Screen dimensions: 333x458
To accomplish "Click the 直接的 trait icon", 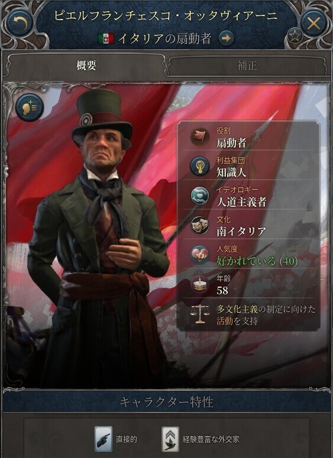I will point(103,438).
